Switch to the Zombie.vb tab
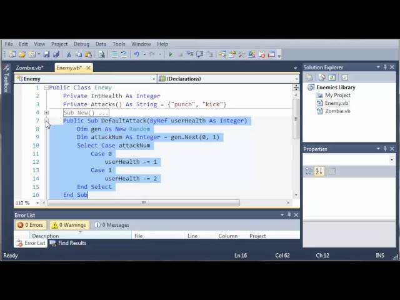The width and height of the screenshot is (400, 300). (29, 67)
